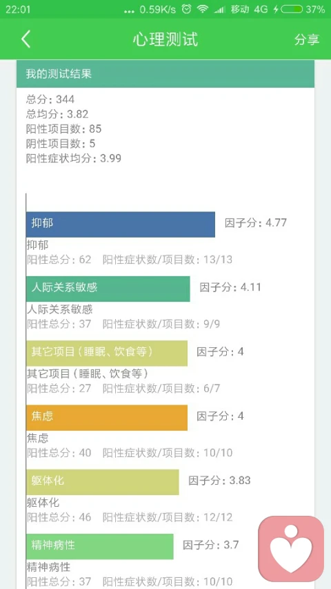Viewport: 331px width, 589px height.
Task: Tap the charging bolt icon
Action: 276,10
